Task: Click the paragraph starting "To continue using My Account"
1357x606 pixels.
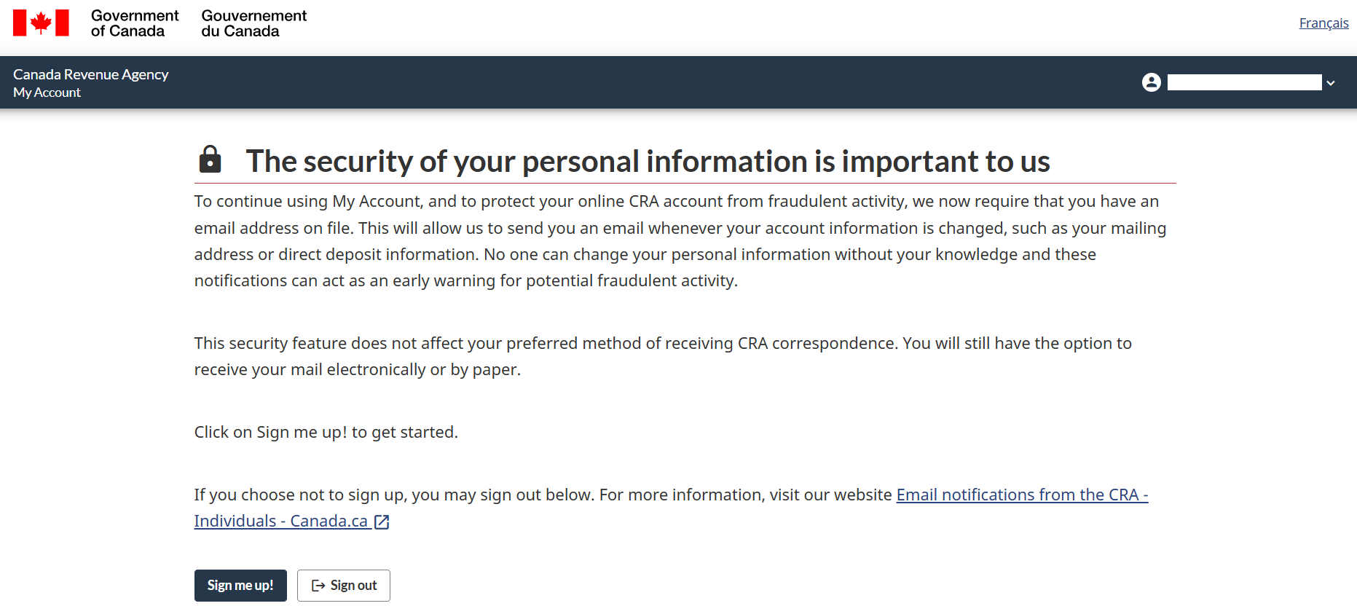Action: pyautogui.click(x=680, y=241)
